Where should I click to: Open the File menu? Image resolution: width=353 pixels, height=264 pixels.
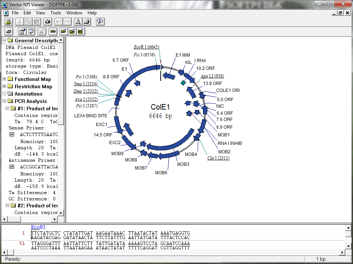(15, 13)
